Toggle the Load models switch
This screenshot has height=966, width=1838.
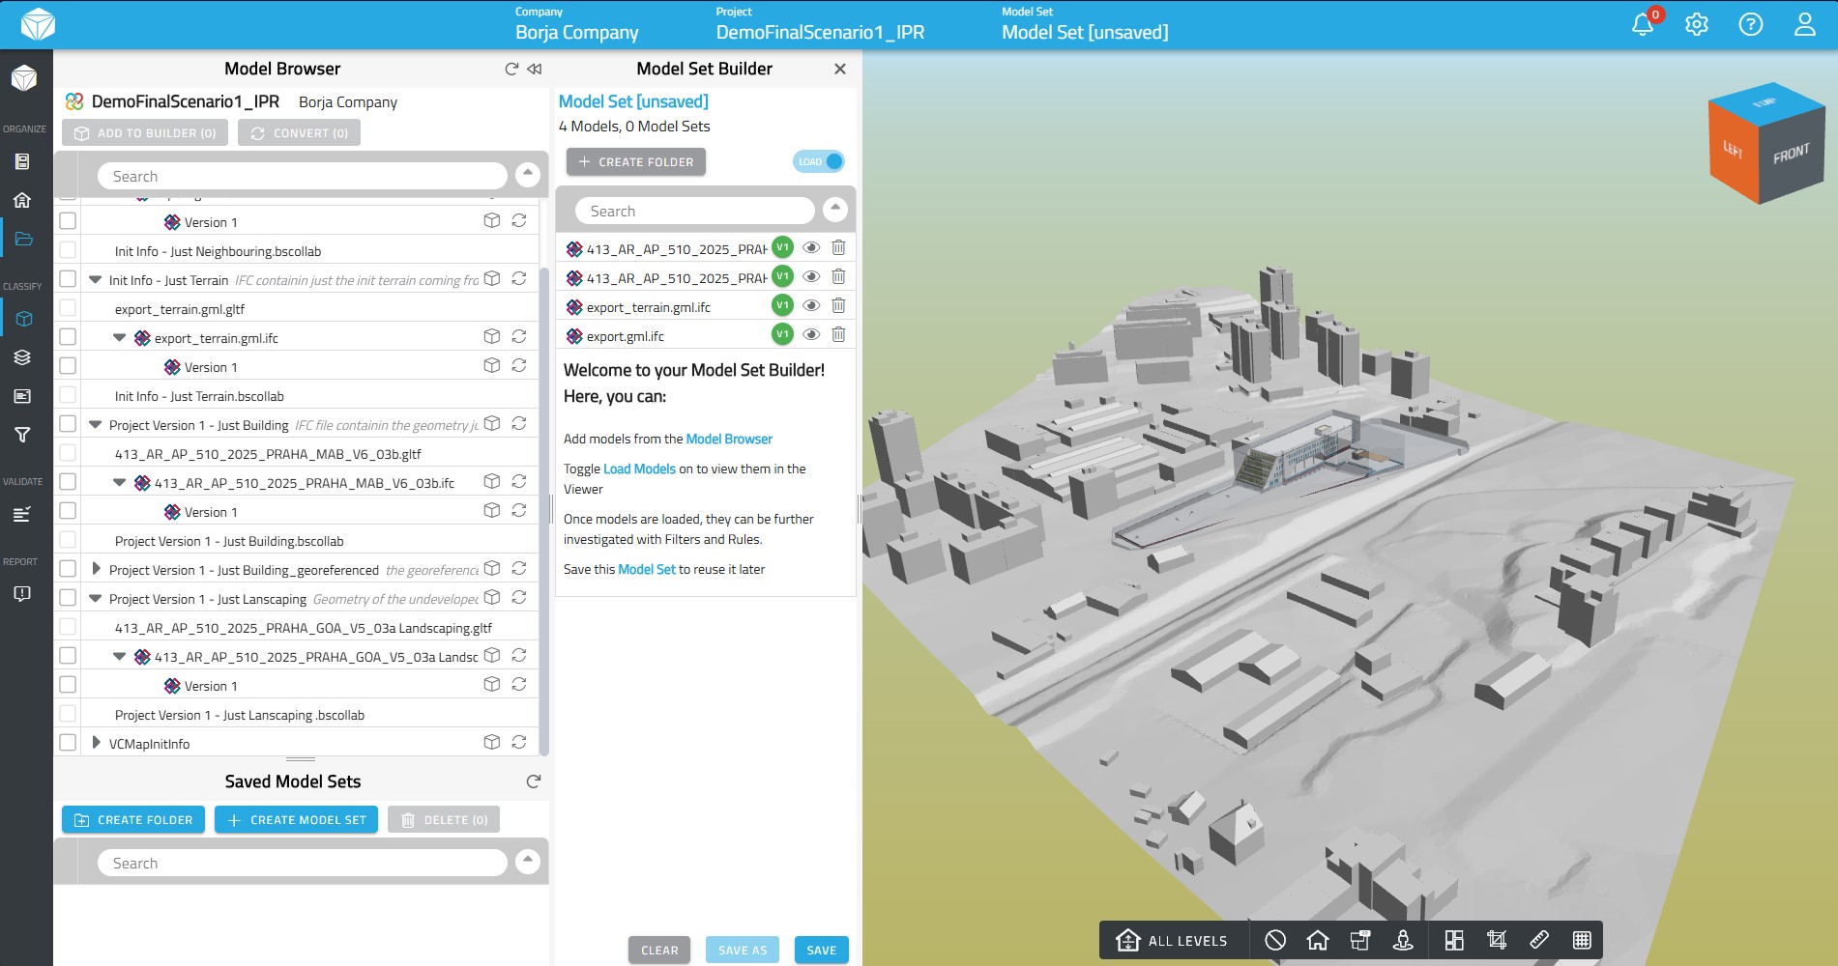click(x=819, y=161)
